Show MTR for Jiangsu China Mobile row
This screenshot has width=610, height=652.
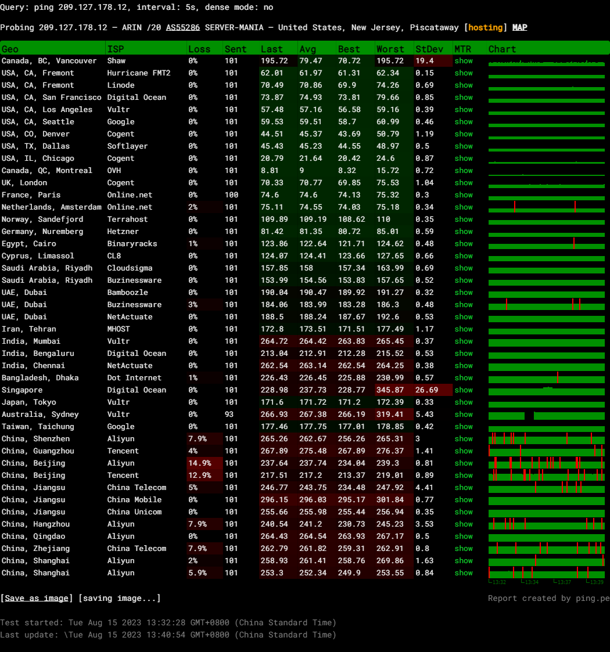coord(464,500)
